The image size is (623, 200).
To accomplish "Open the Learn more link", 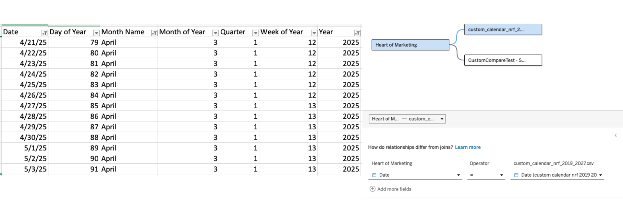I will (x=468, y=147).
